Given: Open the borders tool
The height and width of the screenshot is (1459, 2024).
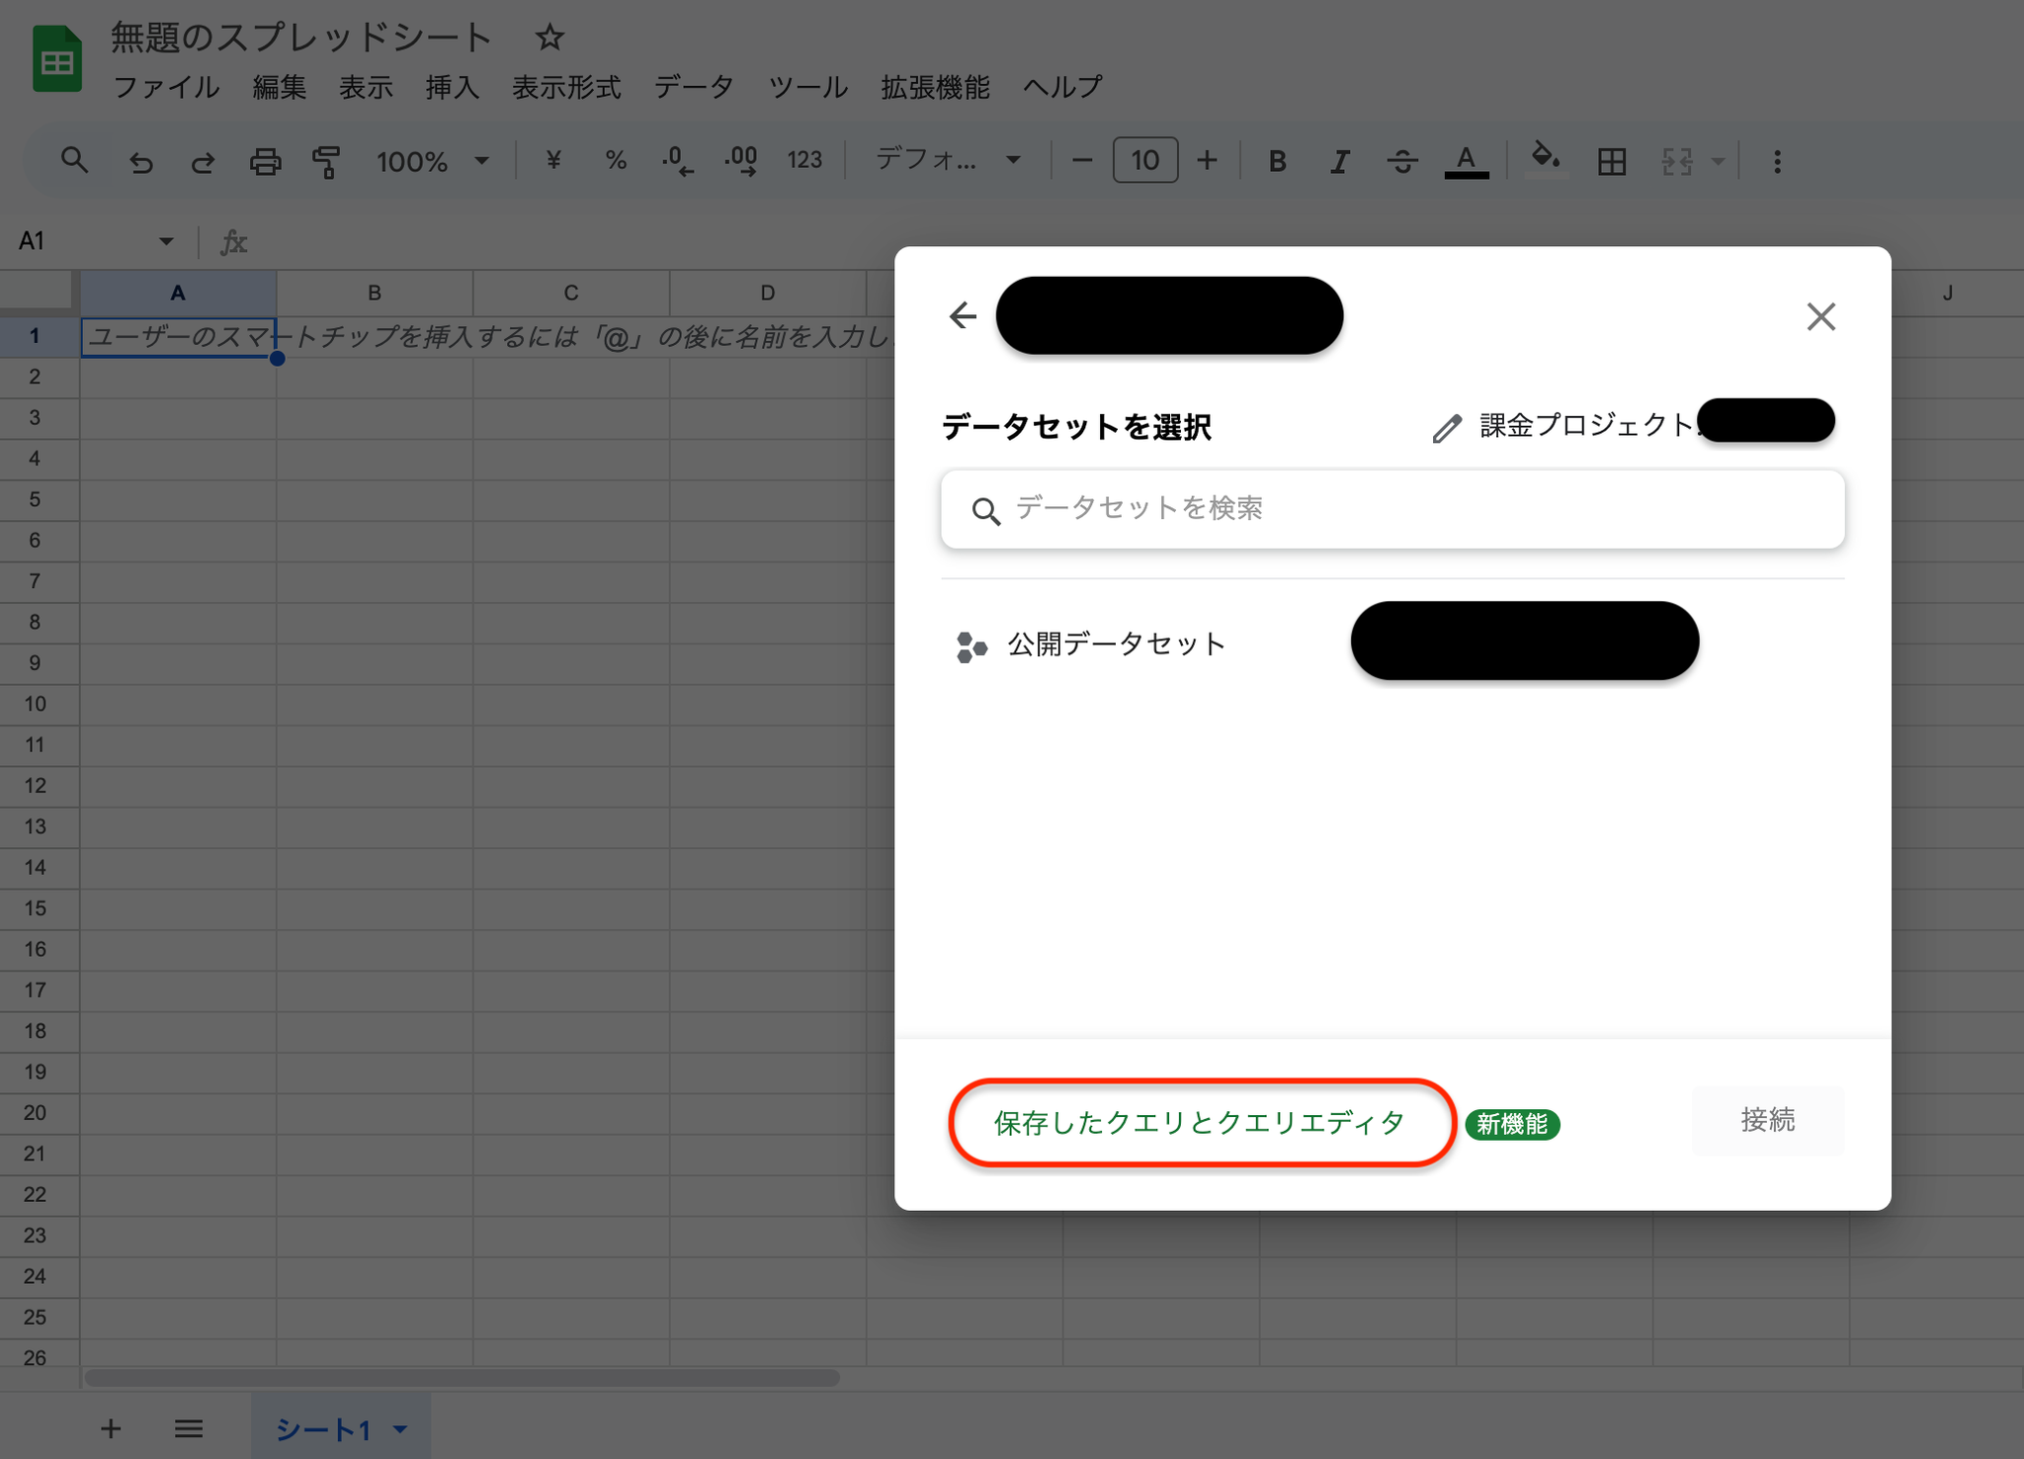Looking at the screenshot, I should coord(1612,161).
